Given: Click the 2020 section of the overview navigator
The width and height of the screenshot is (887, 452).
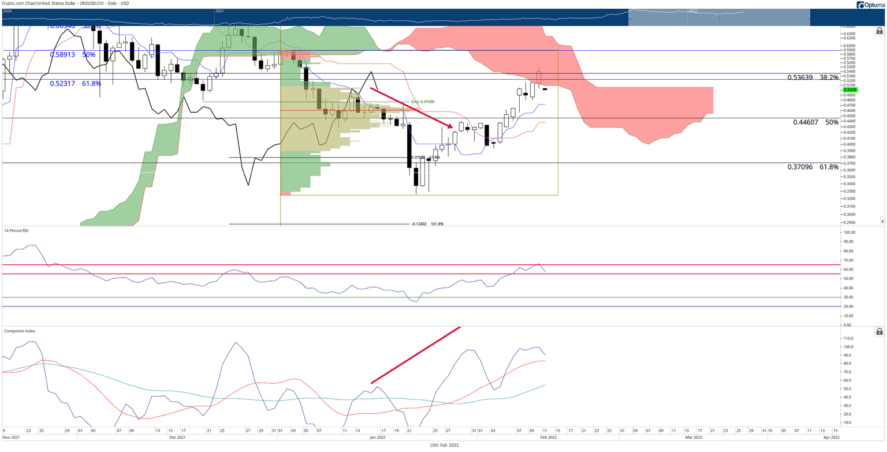Looking at the screenshot, I should pos(107,17).
